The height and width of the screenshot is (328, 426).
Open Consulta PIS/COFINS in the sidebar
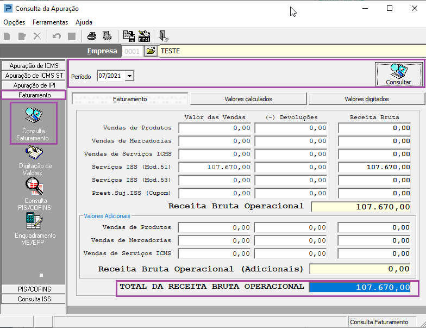(34, 194)
